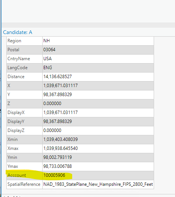The image size is (175, 197).
Task: Select the Y row value '98,367.898329'
Action: tap(58, 95)
